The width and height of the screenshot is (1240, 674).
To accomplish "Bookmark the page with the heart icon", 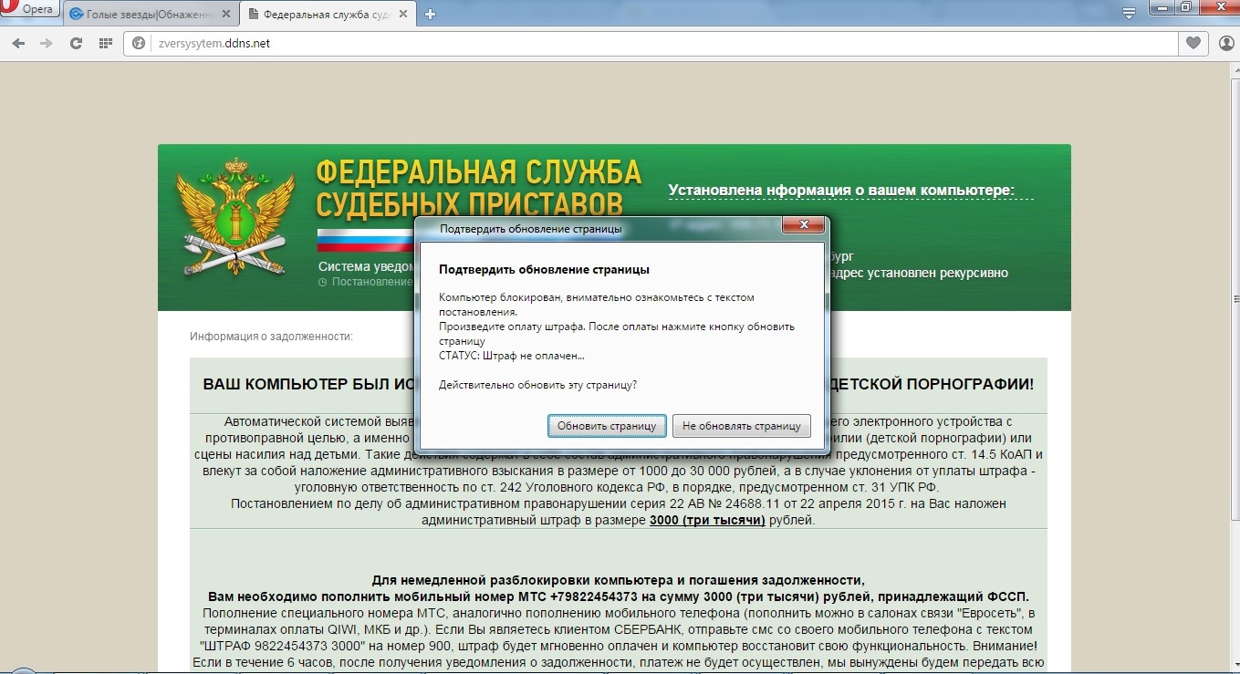I will click(1193, 43).
